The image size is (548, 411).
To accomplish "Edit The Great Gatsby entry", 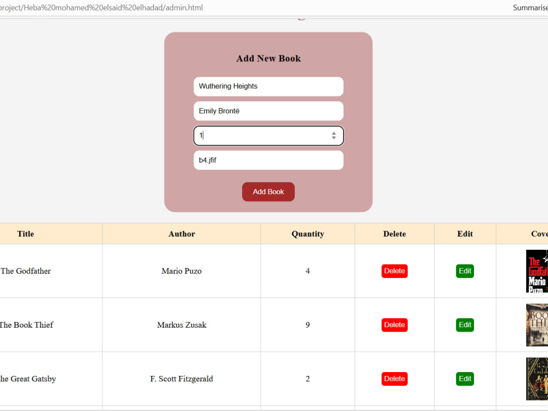I will pyautogui.click(x=465, y=379).
